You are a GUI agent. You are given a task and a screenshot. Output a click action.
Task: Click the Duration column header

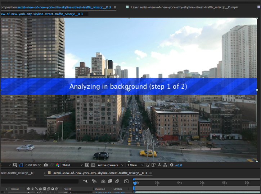click(x=100, y=189)
